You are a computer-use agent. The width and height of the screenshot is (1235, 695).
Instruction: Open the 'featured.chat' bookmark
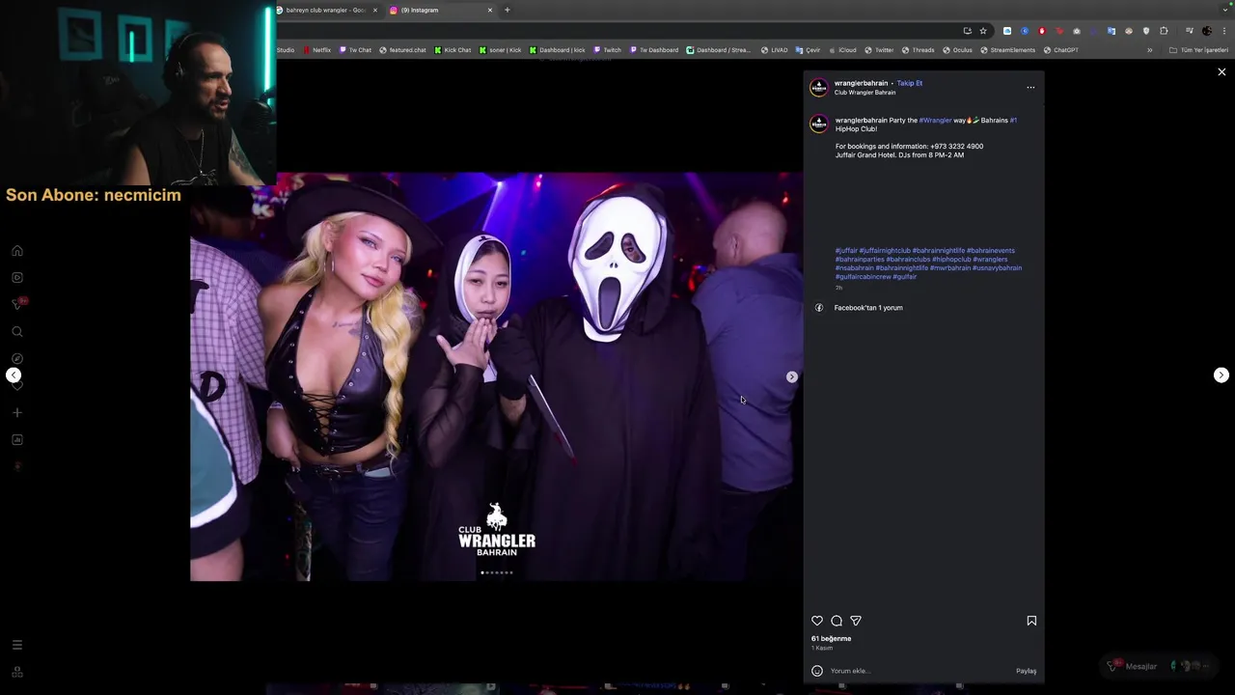pos(402,50)
